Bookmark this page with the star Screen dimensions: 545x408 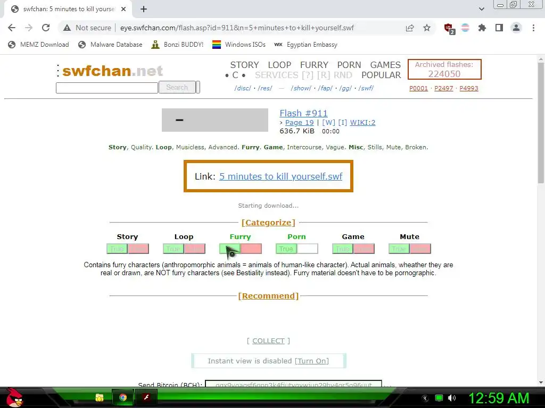point(427,28)
